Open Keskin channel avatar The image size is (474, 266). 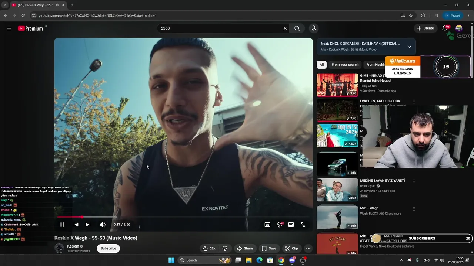(59, 248)
